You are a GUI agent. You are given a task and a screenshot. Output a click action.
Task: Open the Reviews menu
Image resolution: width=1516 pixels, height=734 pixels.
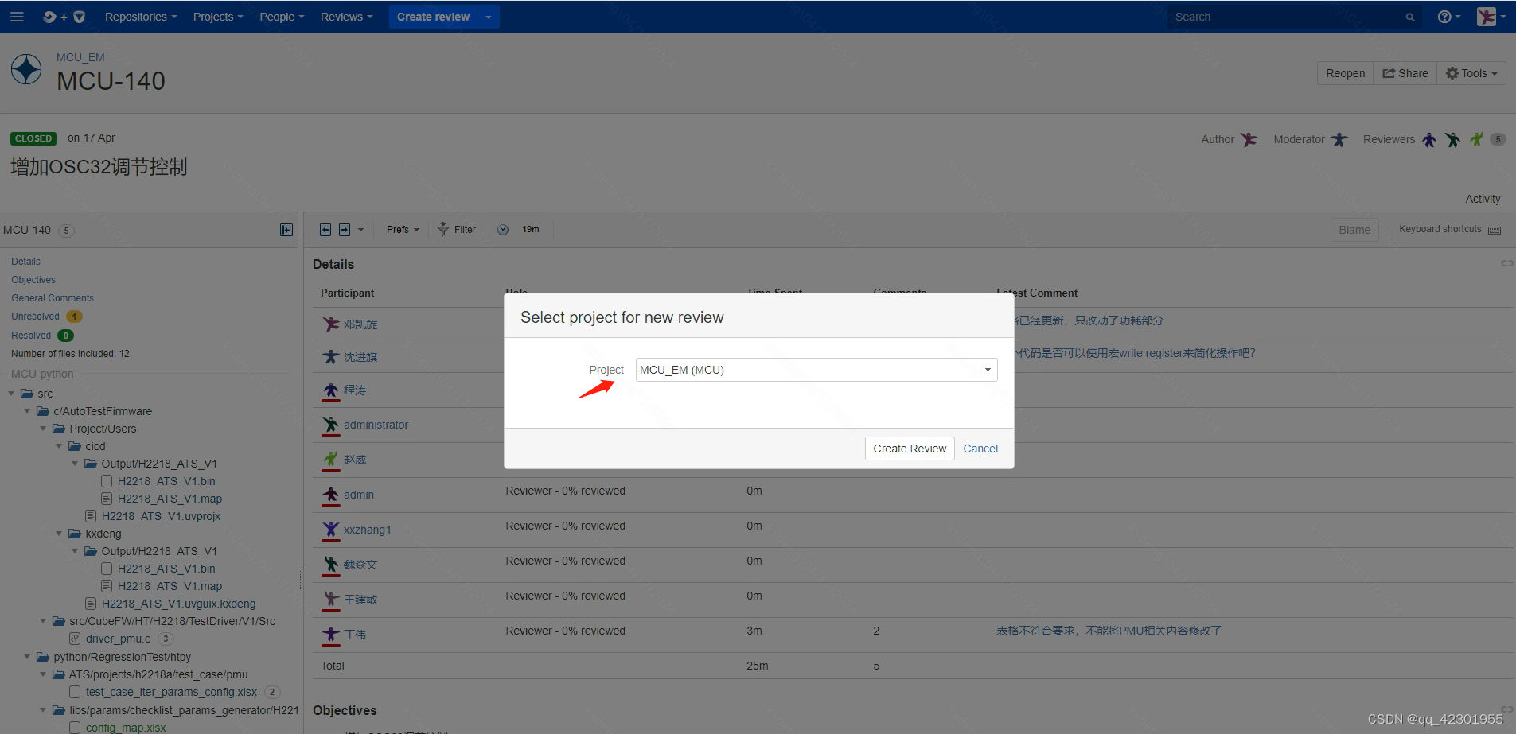coord(346,17)
